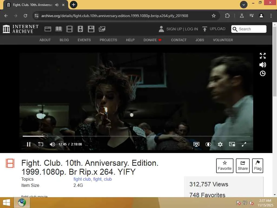
Task: Open the Chrome three-dot menu
Action: (x=271, y=16)
